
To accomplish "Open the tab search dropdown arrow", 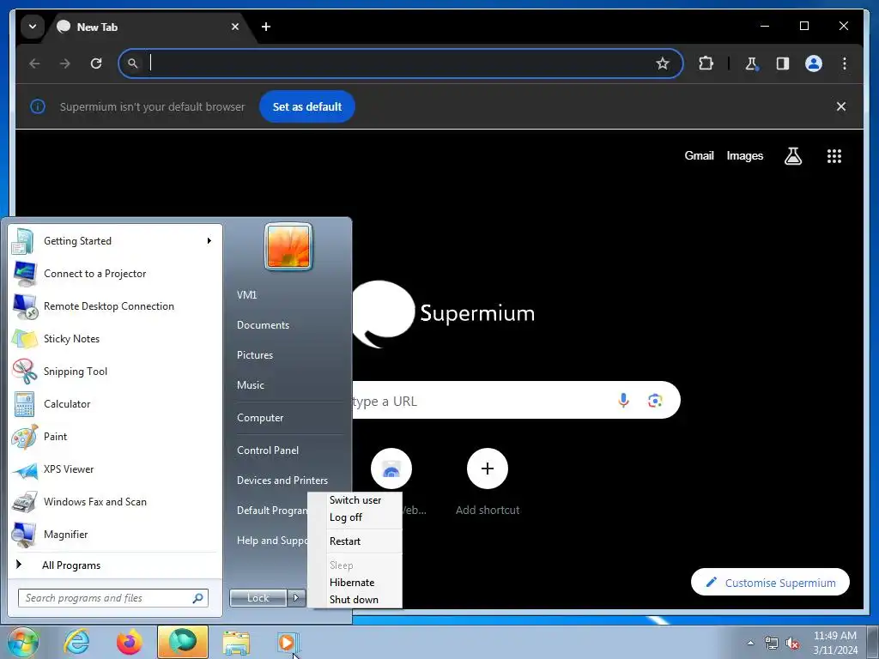I will click(x=33, y=27).
